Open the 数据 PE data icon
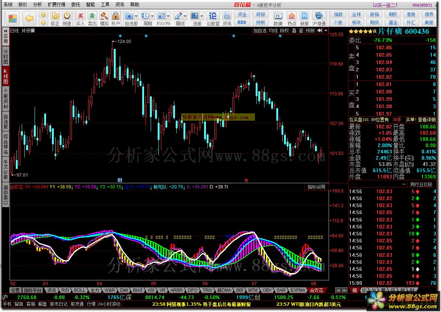The image size is (441, 312). point(278,18)
